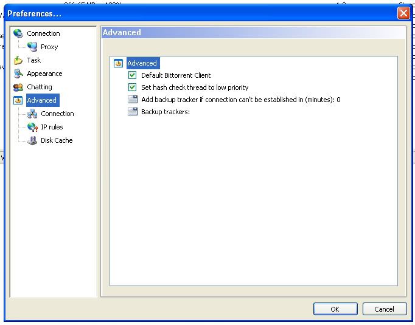Click the Connection globe icon in sidebar
415x325 pixels.
pos(18,33)
